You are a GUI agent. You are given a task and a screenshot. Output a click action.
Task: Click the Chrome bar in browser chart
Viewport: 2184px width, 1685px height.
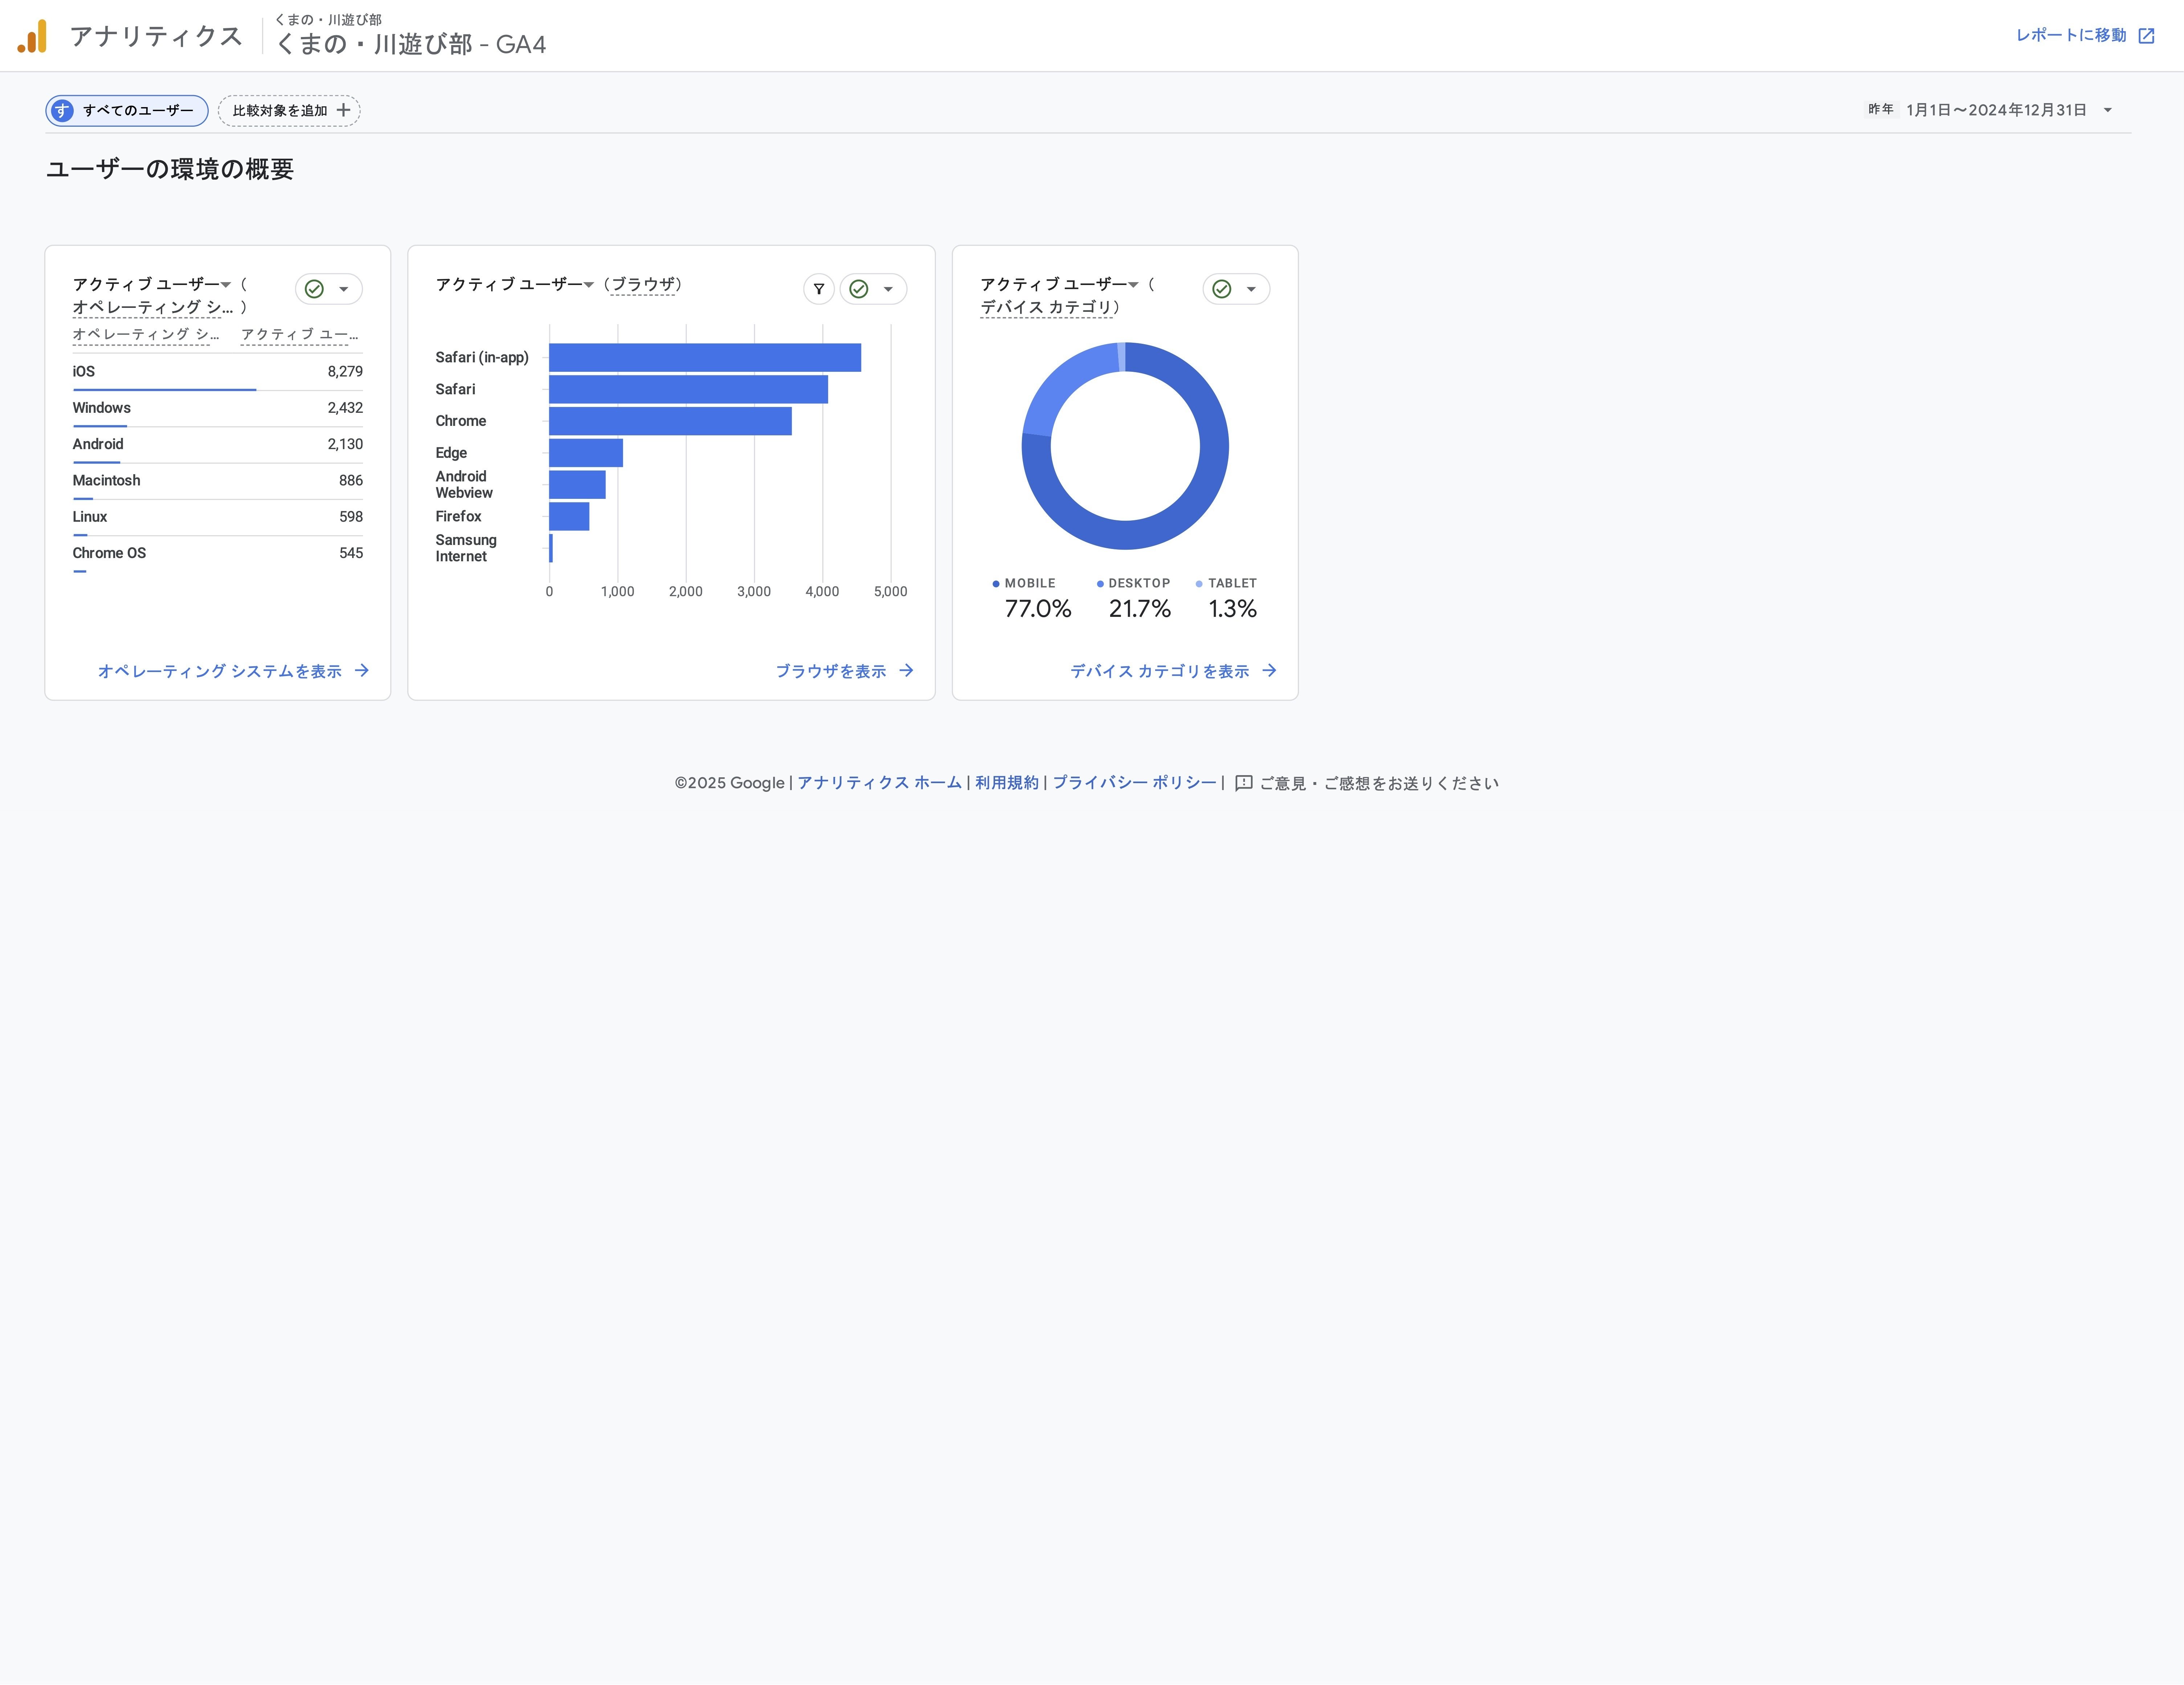click(670, 421)
